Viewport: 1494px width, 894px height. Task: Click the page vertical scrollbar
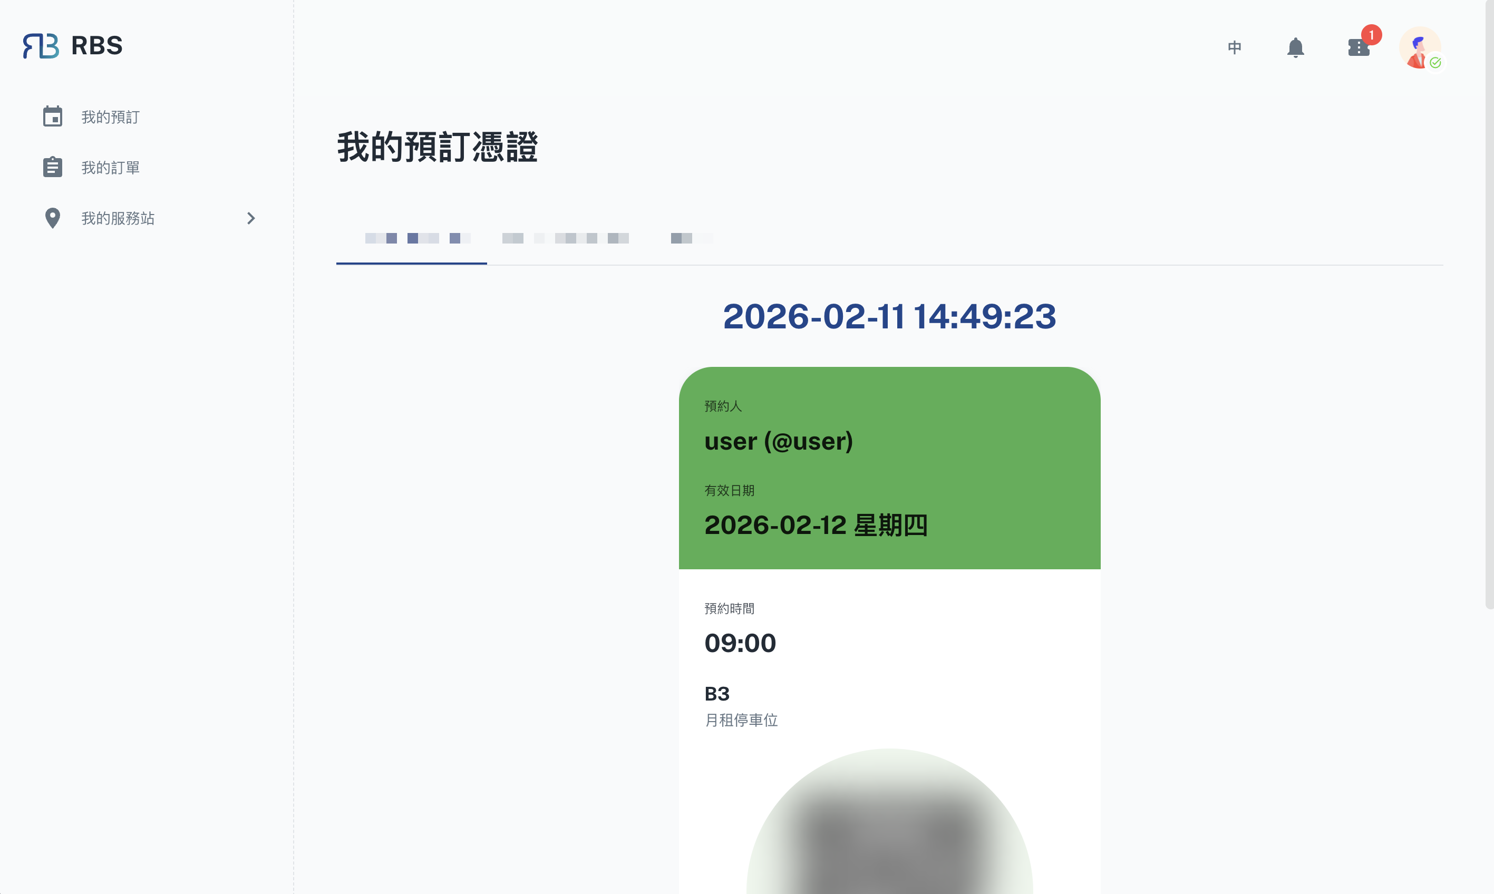pyautogui.click(x=1489, y=304)
